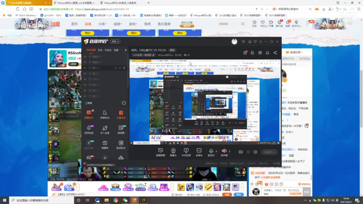Toggle visibility of 图片 2 source
The height and width of the screenshot is (204, 363).
click(x=85, y=90)
